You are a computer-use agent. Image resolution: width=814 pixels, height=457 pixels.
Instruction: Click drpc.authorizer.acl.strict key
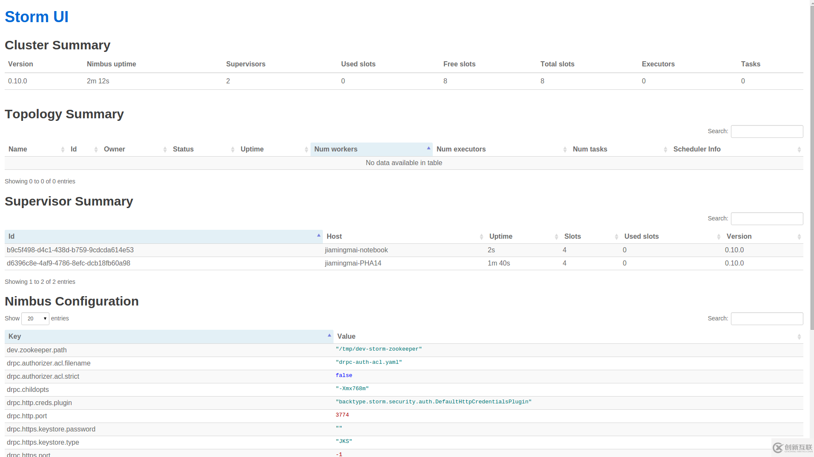click(43, 377)
